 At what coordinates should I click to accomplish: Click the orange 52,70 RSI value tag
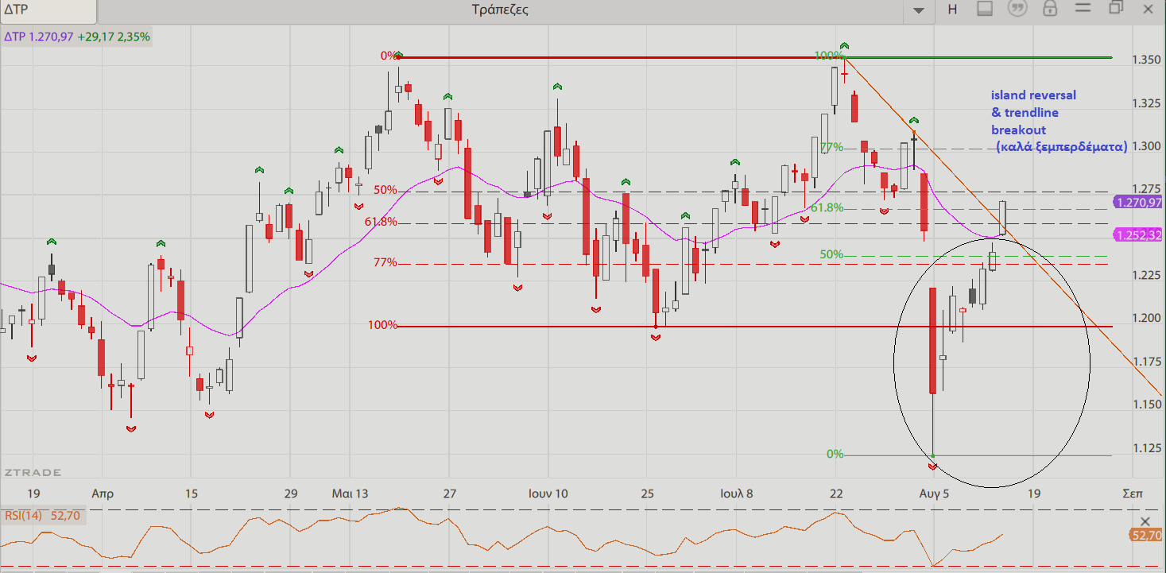(1145, 536)
